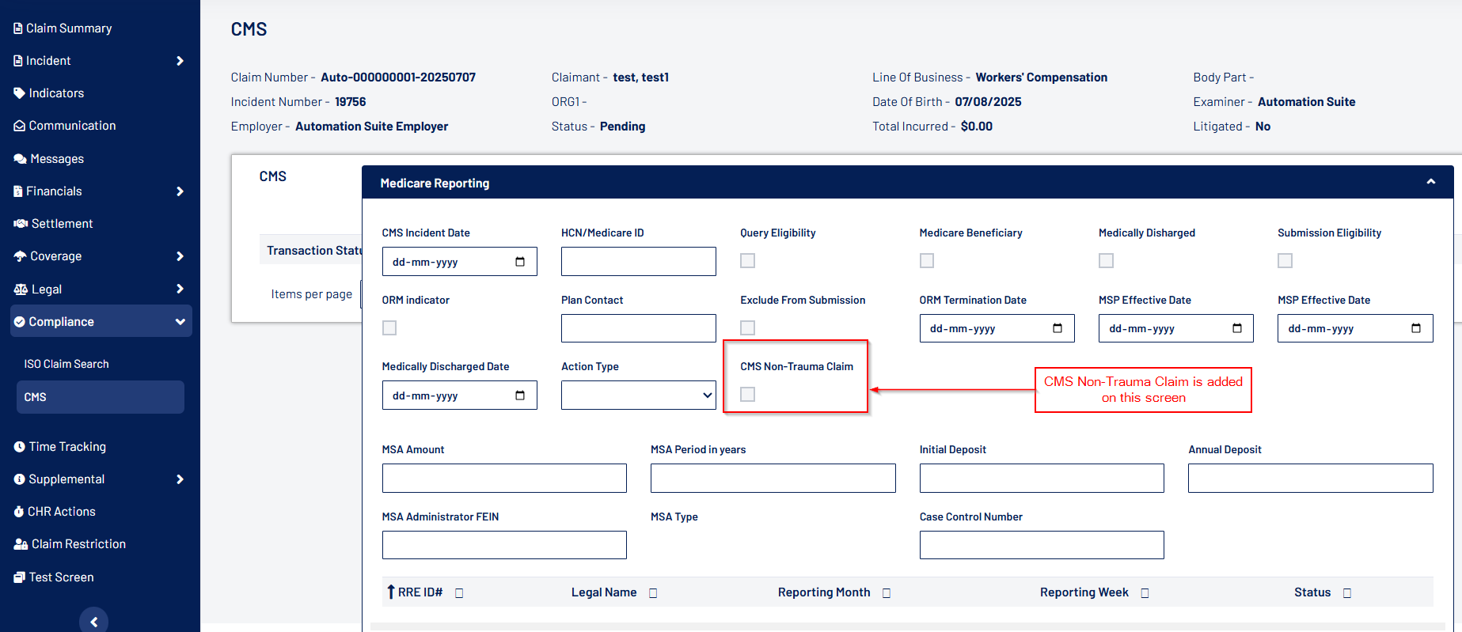Click calendar icon in Medically Discharged Date
Screen dimensions: 1462x632
coord(520,395)
